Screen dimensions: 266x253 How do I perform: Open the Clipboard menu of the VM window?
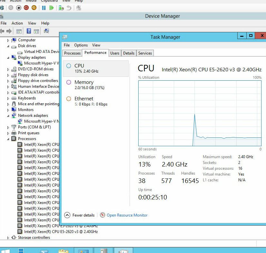coord(49,1)
